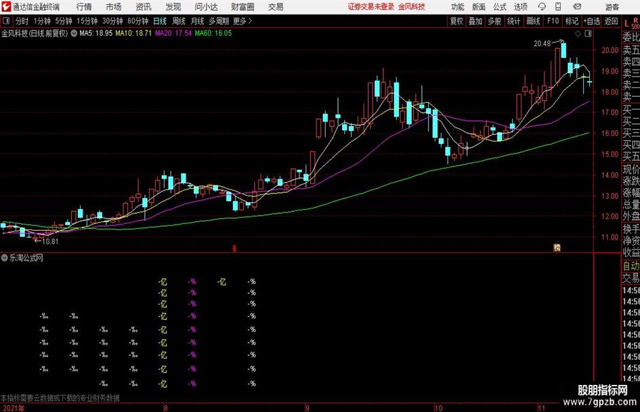The image size is (640, 412).
Task: Open main chart indicator dropdown arrow
Action: [x=74, y=33]
